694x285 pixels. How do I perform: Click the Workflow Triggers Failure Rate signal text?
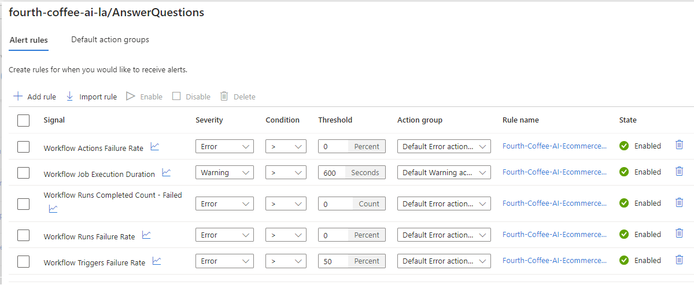[x=94, y=262]
